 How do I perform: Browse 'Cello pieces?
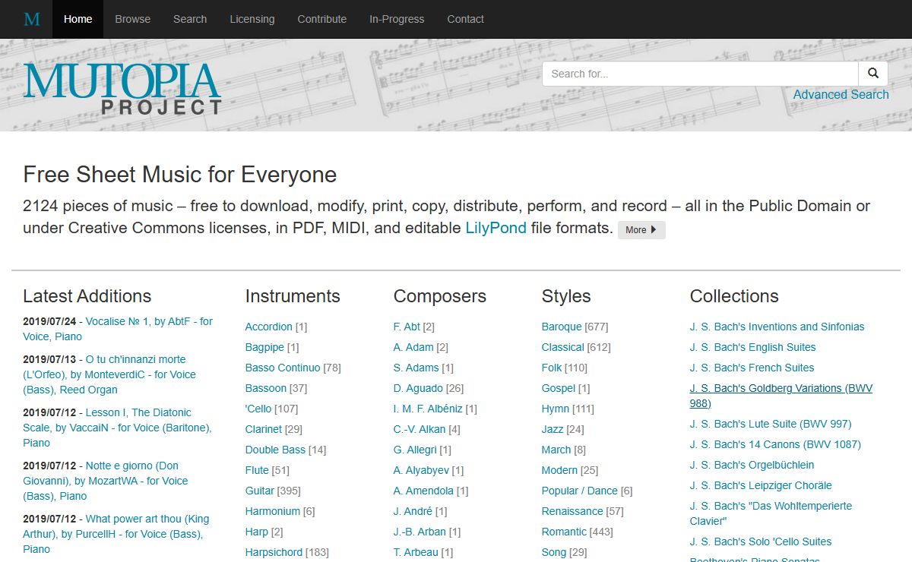(258, 409)
